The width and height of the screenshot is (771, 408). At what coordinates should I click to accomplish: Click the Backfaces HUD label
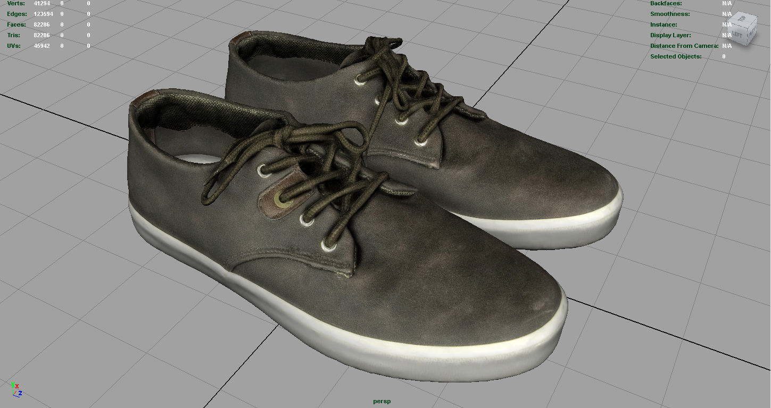pyautogui.click(x=666, y=3)
